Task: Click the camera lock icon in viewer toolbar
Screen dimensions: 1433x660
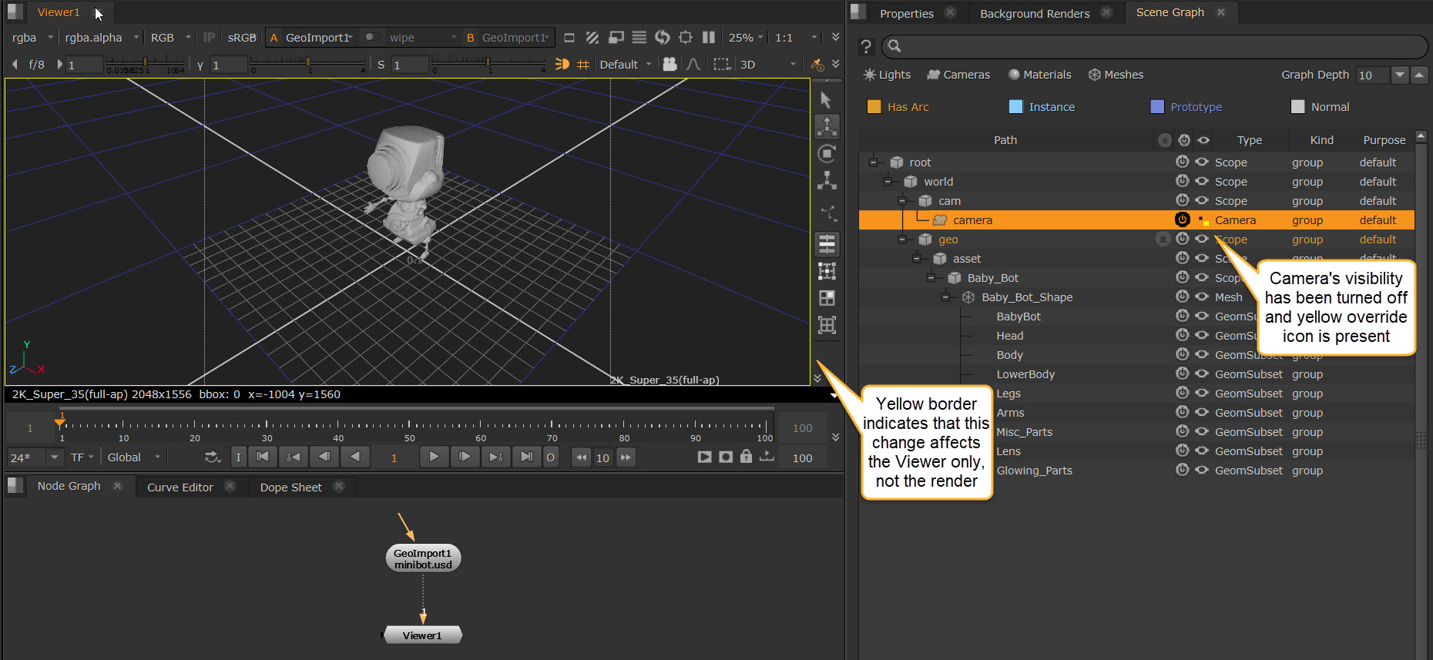Action: point(670,65)
